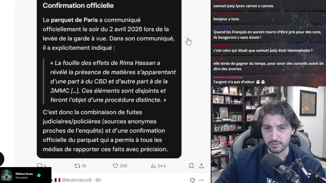The height and width of the screenshot is (183, 326).
Task: Open the Confirmation officielle image card
Action: pyautogui.click(x=109, y=79)
